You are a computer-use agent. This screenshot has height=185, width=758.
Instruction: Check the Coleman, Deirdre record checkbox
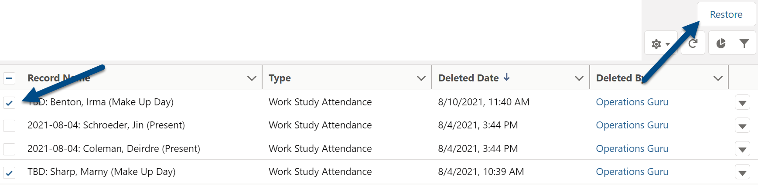pos(9,149)
